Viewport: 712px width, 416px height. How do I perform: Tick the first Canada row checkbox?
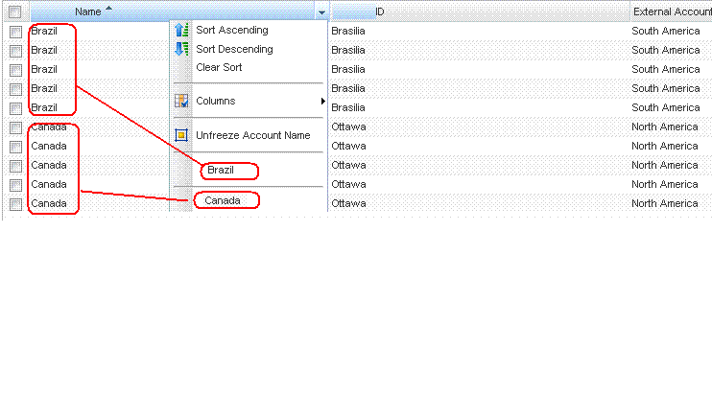coord(15,127)
